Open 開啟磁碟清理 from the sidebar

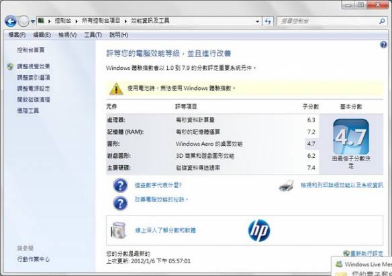point(34,99)
